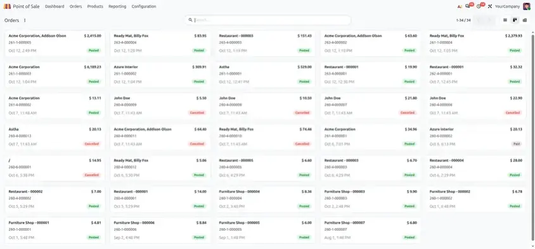
Task: Open Restaurant - 000004 order of $ 28.00
Action: click(x=475, y=168)
